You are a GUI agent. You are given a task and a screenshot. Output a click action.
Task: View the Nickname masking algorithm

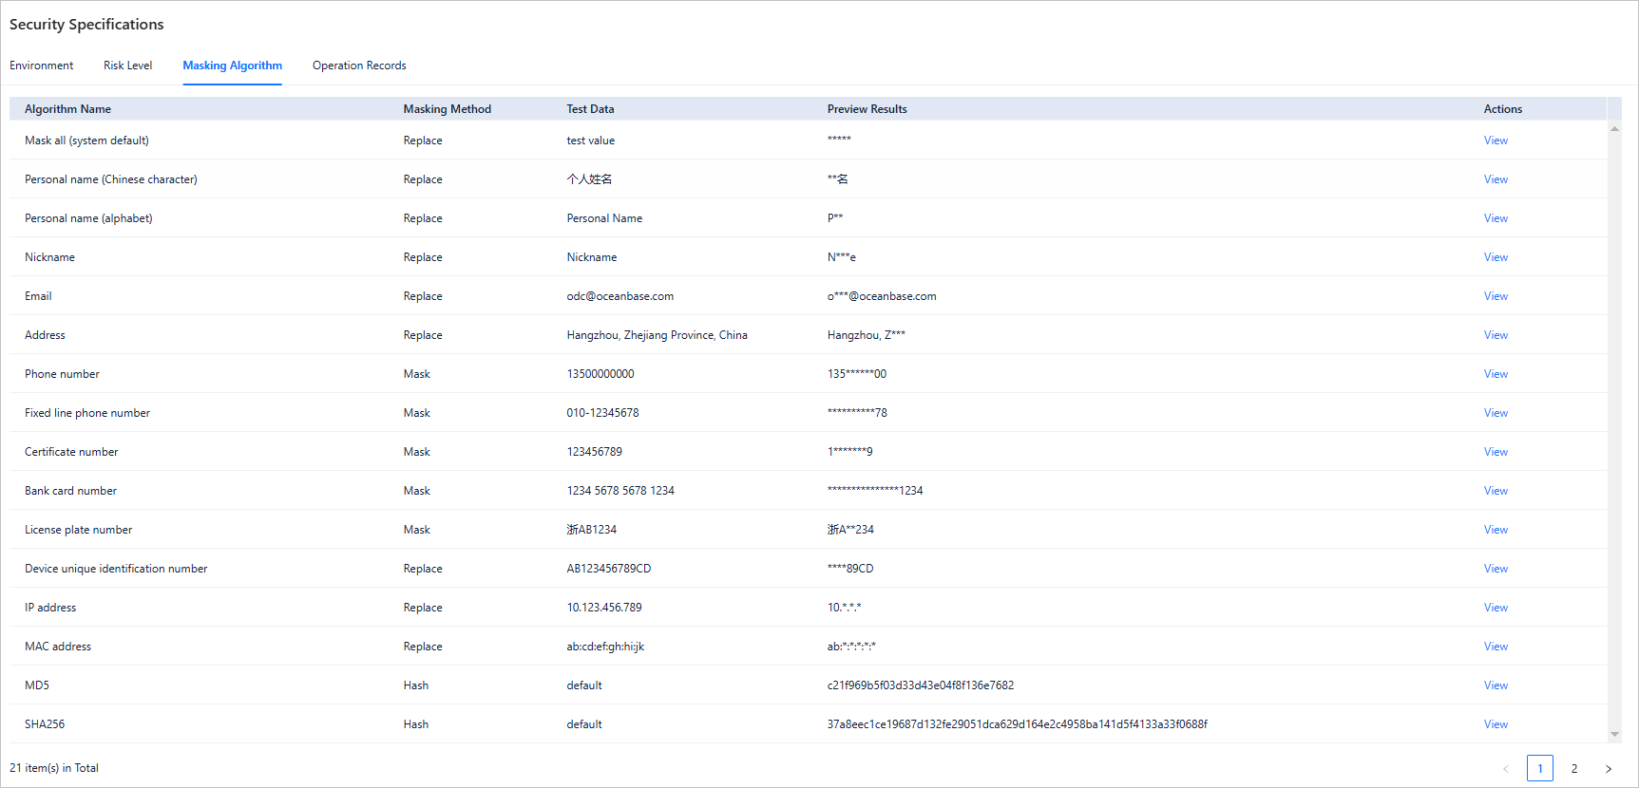pyautogui.click(x=1496, y=257)
